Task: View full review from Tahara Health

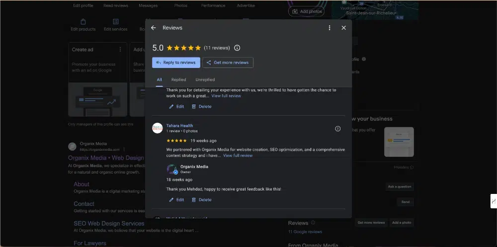Action: 238,156
